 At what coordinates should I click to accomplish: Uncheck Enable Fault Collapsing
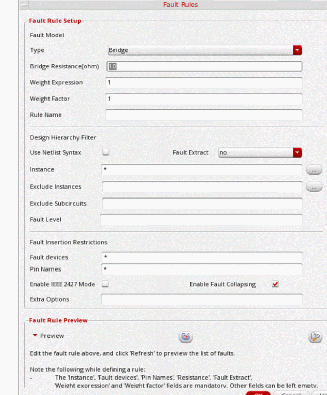[x=275, y=284]
